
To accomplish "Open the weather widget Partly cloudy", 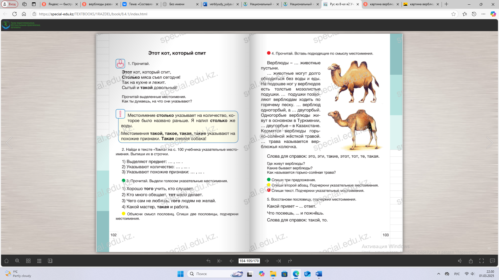I will click(18, 274).
